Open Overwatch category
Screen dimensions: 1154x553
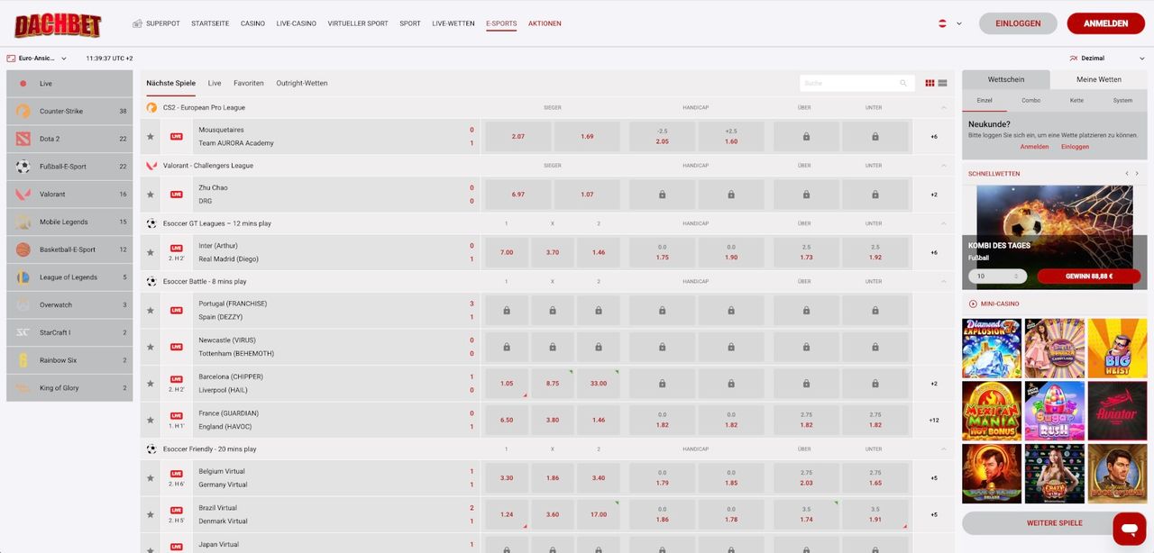point(69,304)
